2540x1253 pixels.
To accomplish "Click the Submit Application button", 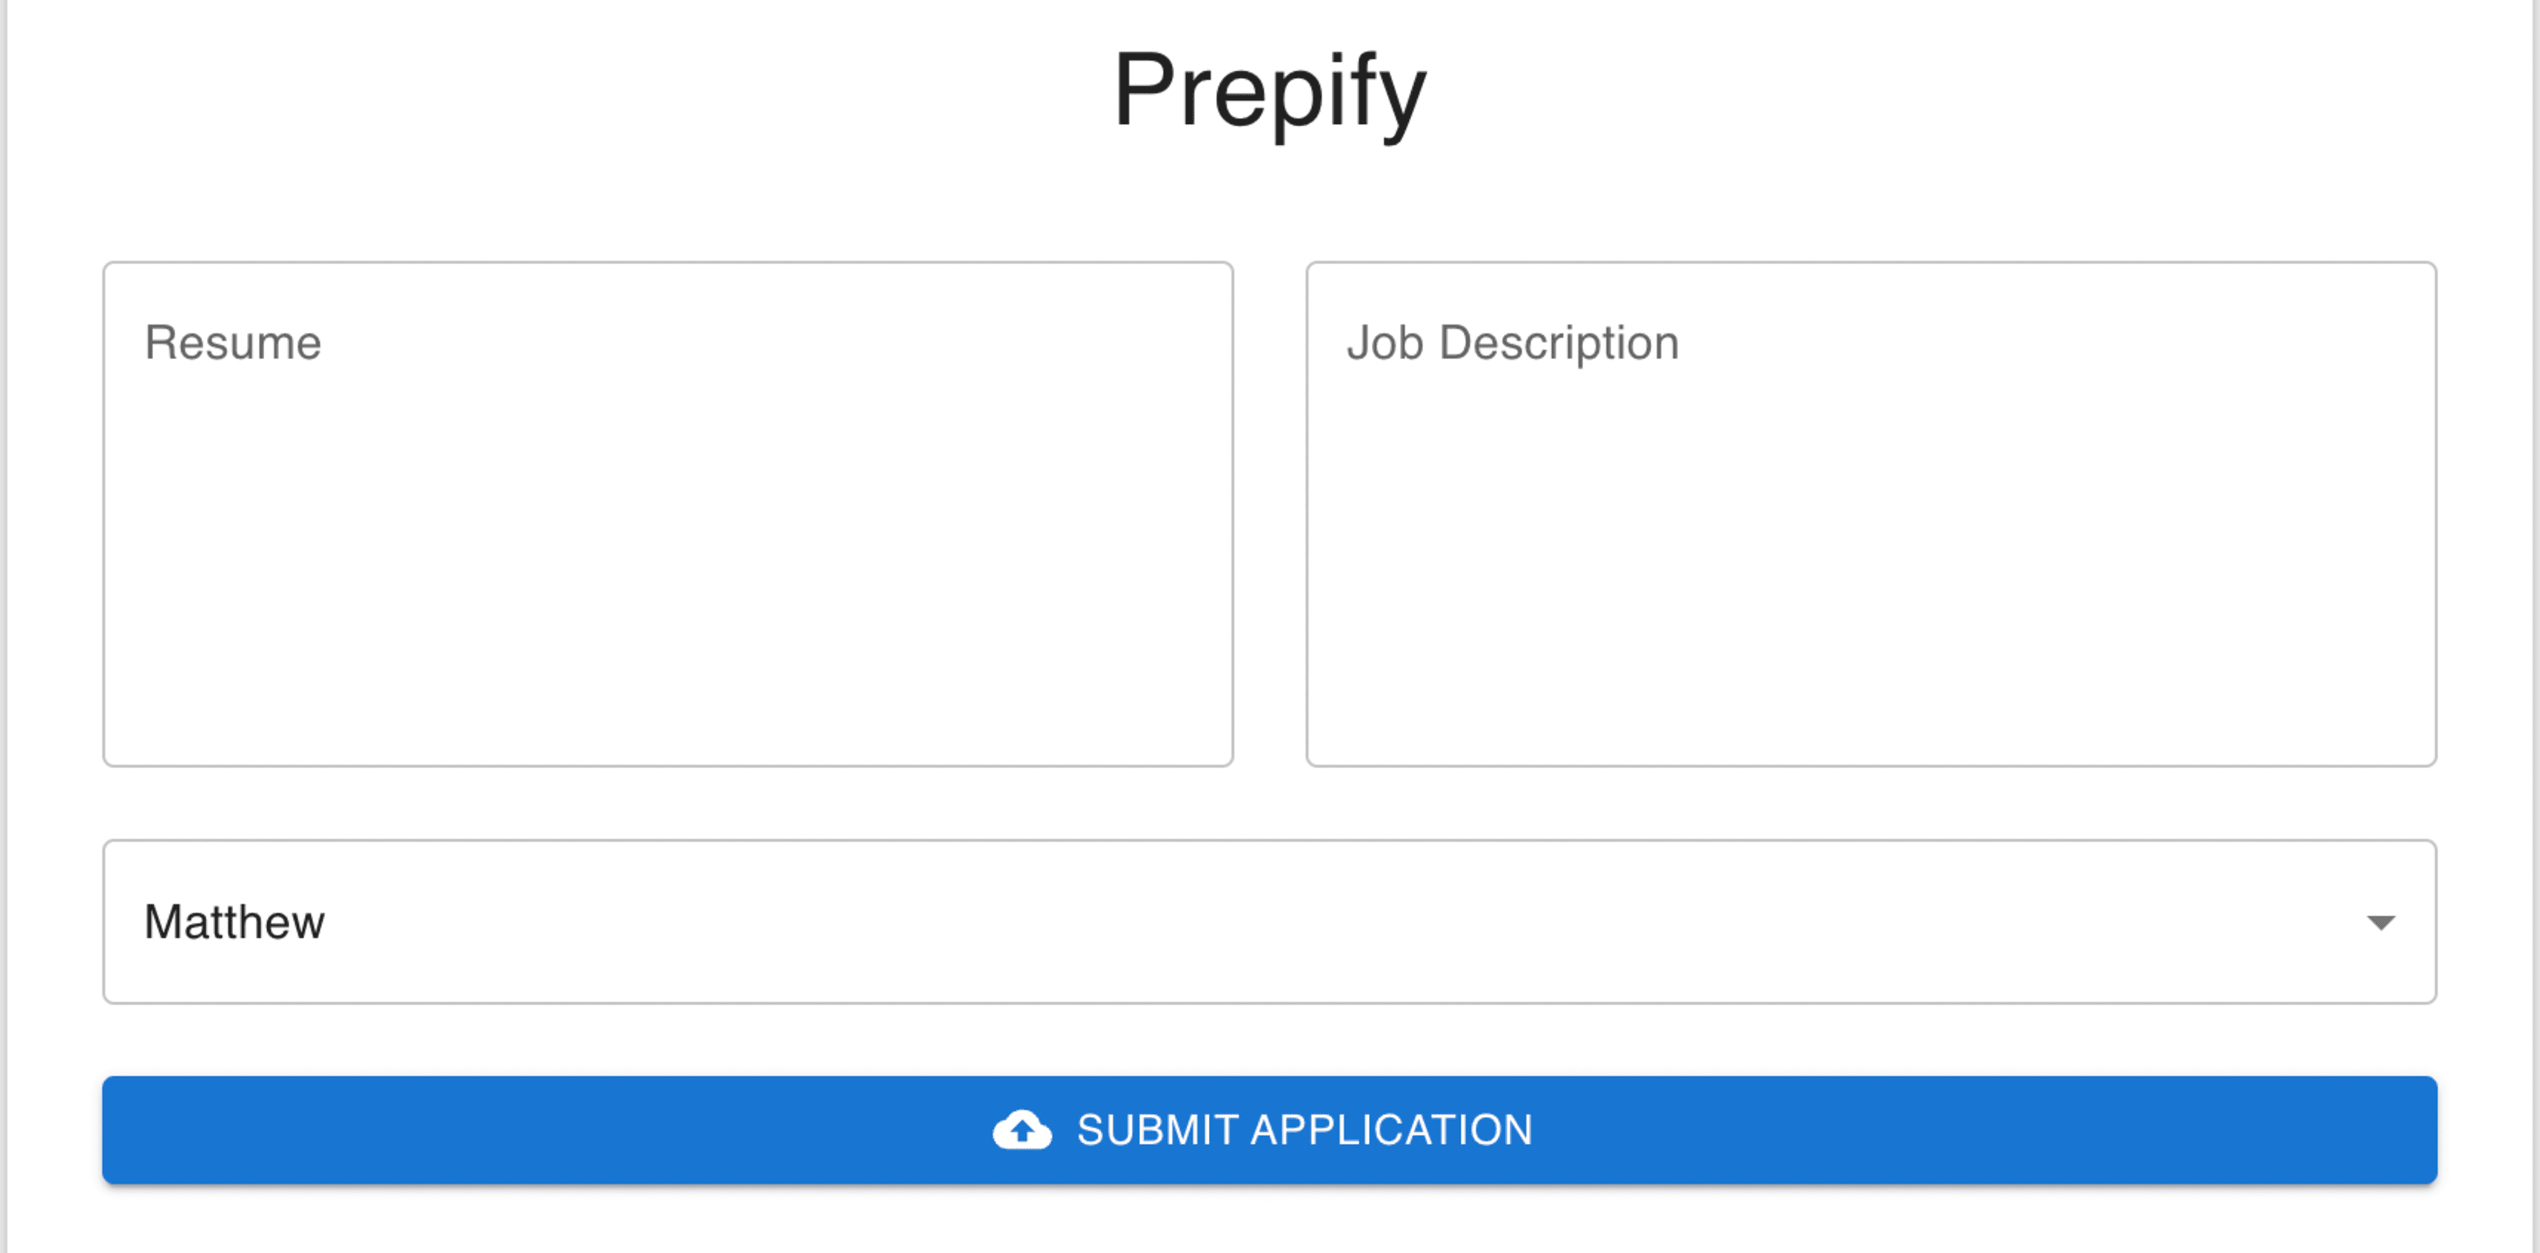I will [1270, 1130].
